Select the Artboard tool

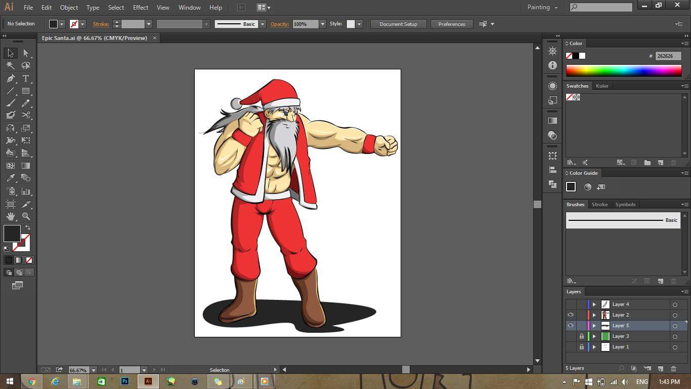click(10, 204)
